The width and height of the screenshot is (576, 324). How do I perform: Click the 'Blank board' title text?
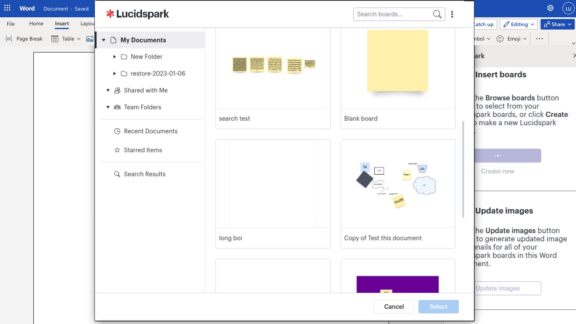pyautogui.click(x=361, y=119)
